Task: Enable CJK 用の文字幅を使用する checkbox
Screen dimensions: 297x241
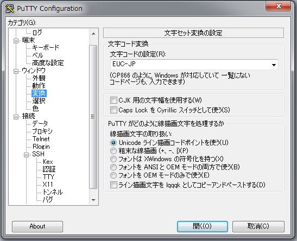Action: [113, 100]
